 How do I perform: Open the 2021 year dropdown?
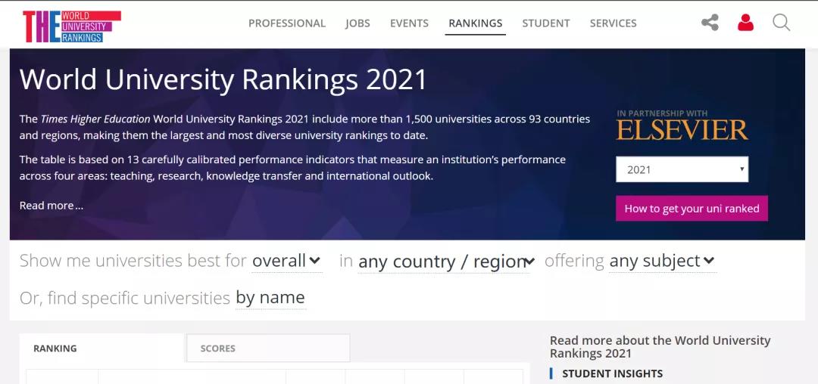pyautogui.click(x=682, y=169)
